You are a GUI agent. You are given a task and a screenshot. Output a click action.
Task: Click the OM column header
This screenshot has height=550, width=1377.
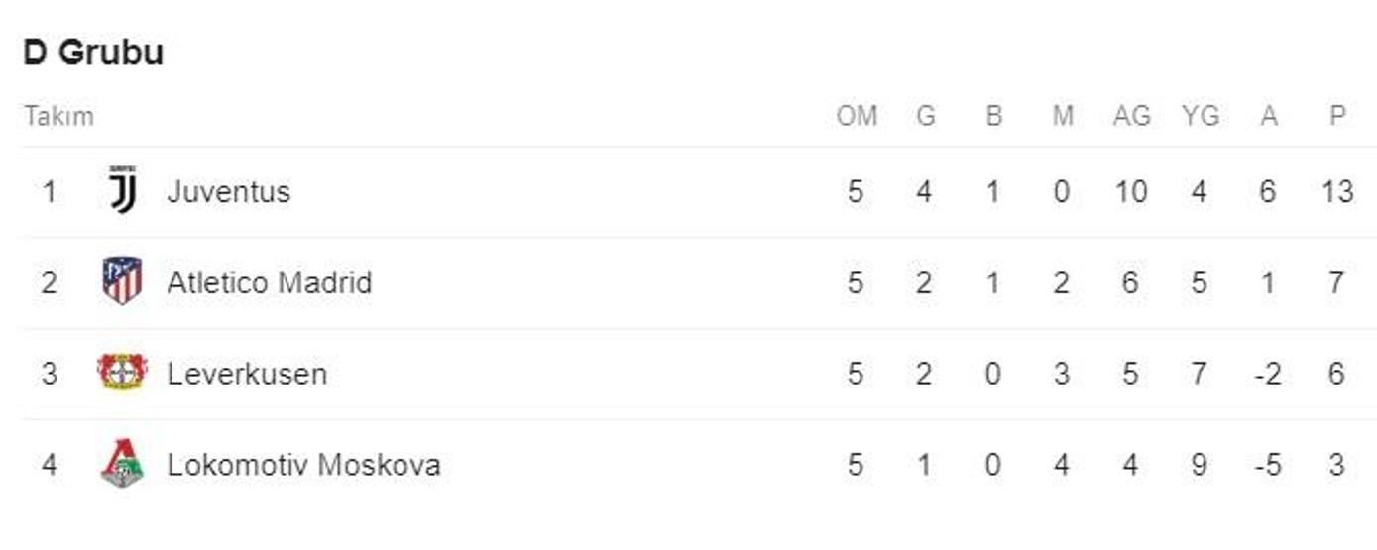(857, 116)
